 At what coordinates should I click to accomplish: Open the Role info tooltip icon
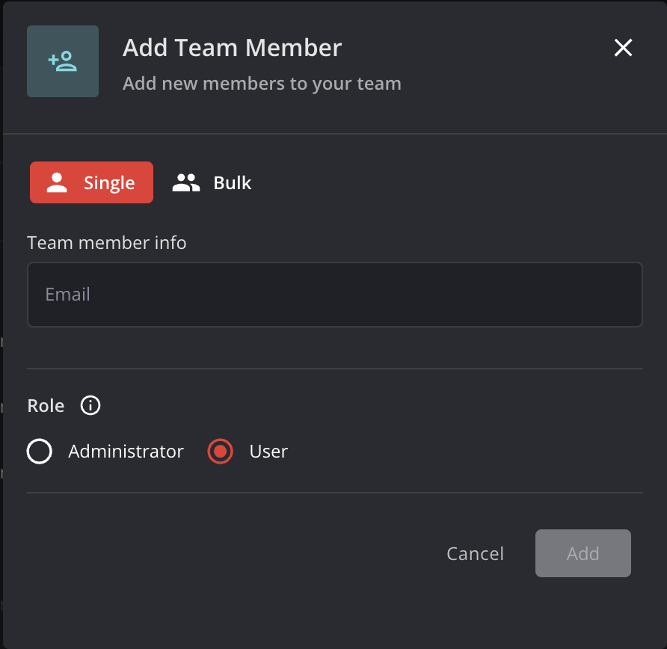coord(90,406)
